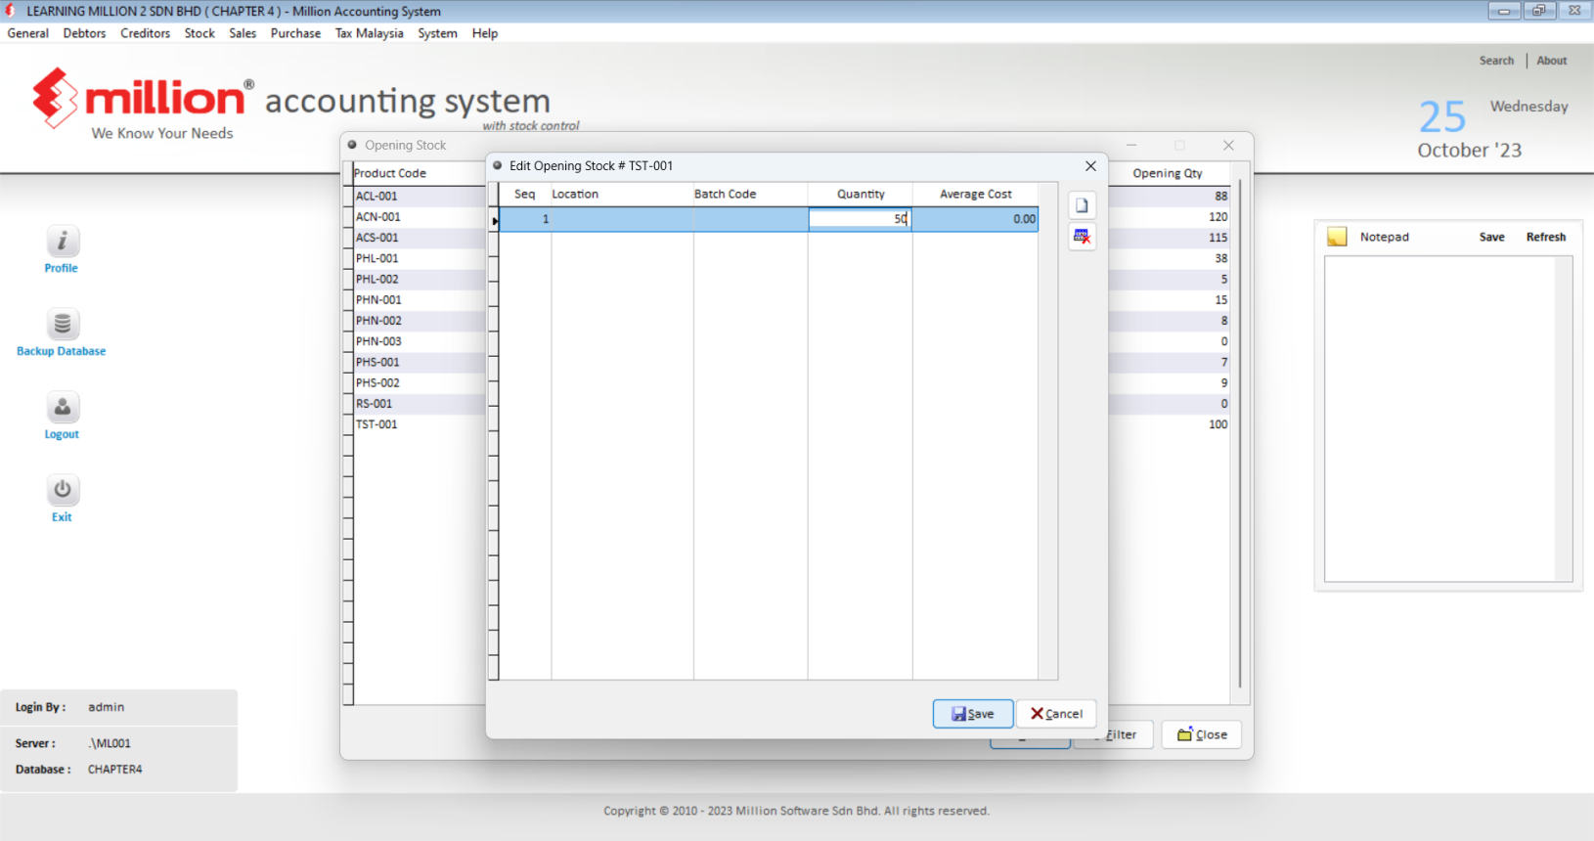
Task: Close the Edit Opening Stock dialog
Action: click(1090, 166)
